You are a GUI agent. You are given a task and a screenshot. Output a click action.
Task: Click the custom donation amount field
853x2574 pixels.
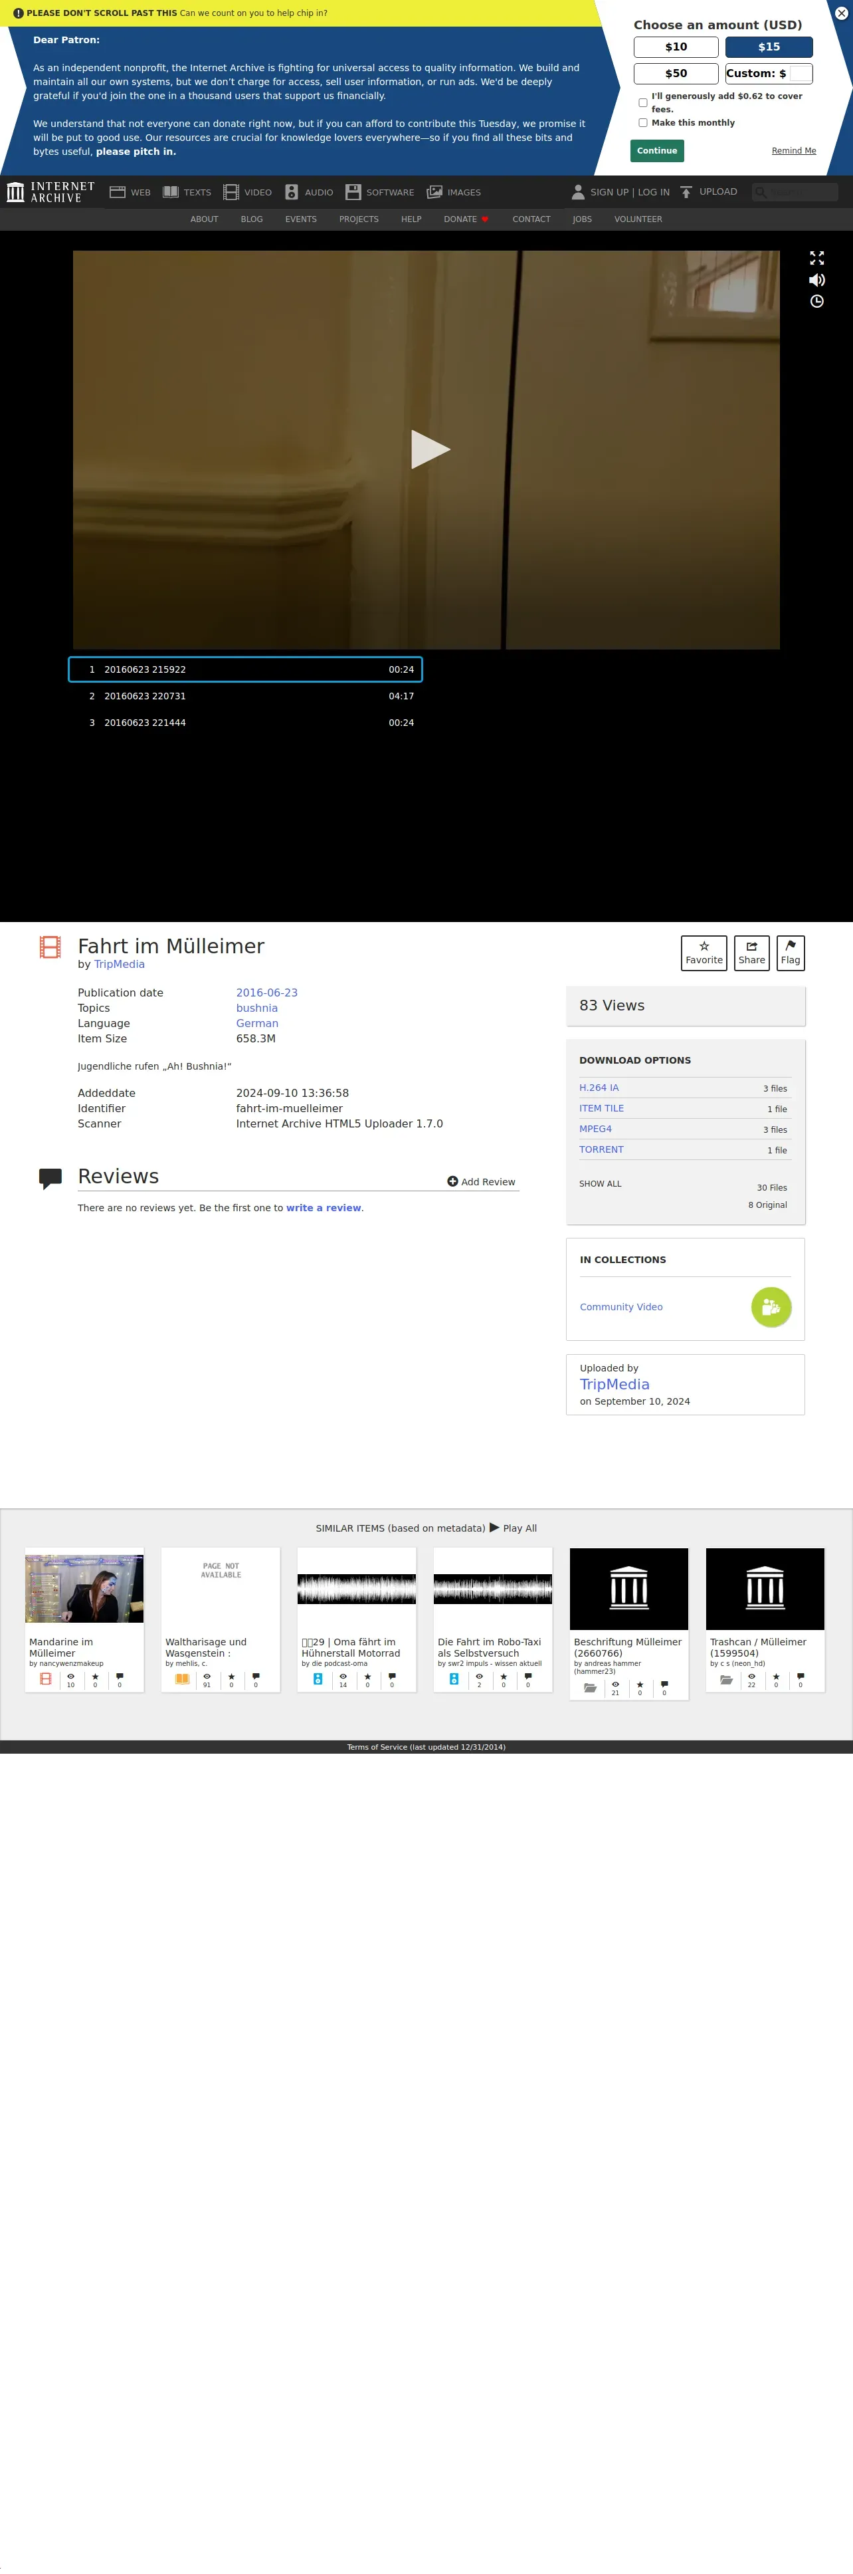click(800, 73)
